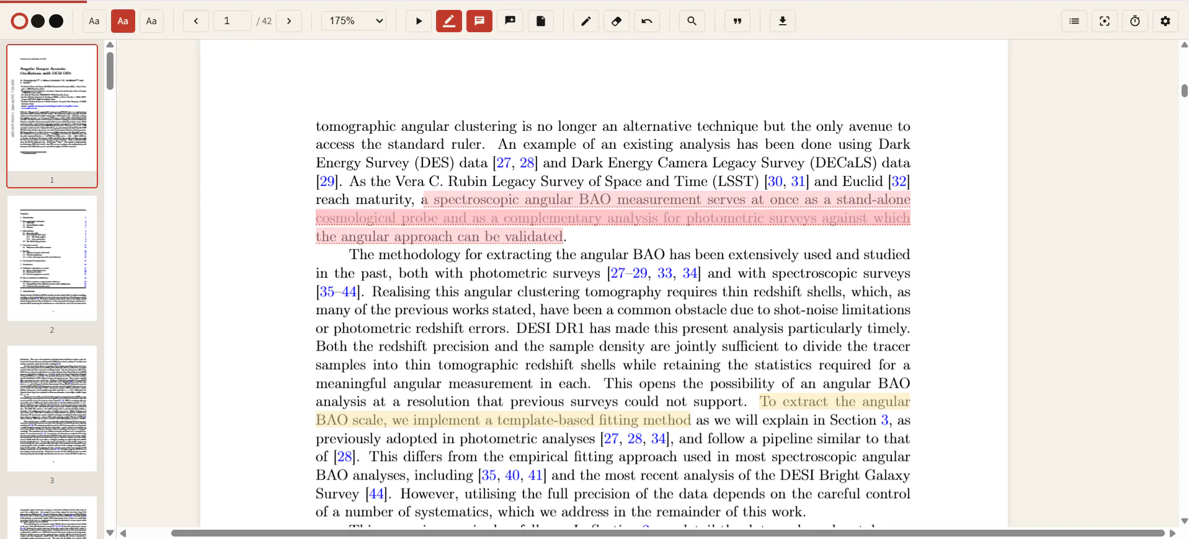Click the thumbnail sidebar scrollbar handle
The image size is (1189, 539).
click(110, 71)
